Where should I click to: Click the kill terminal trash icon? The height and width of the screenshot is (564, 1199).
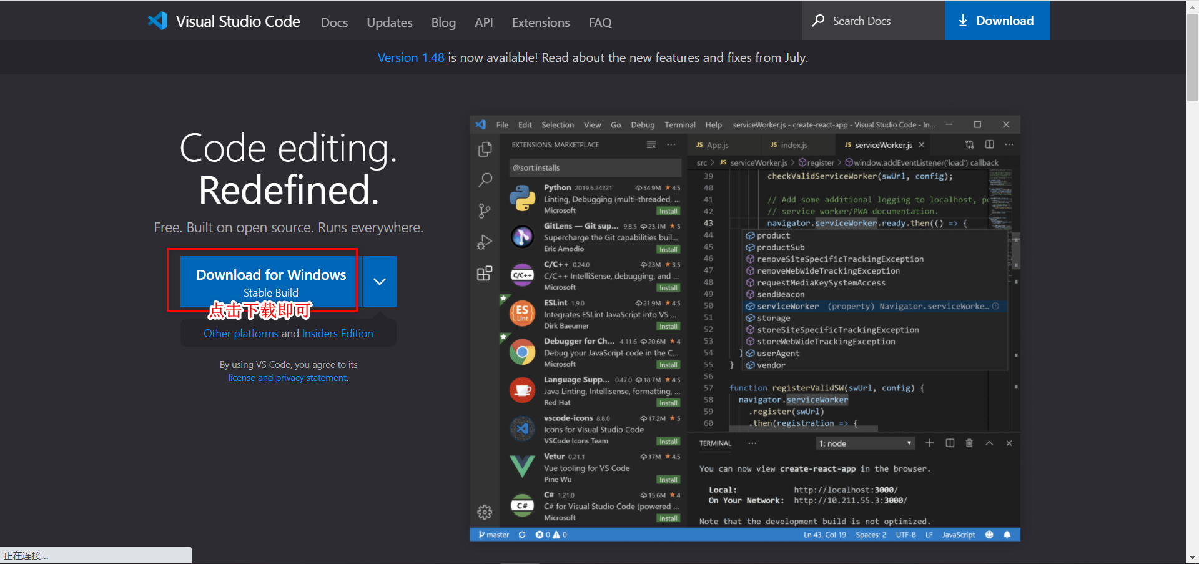click(x=969, y=443)
